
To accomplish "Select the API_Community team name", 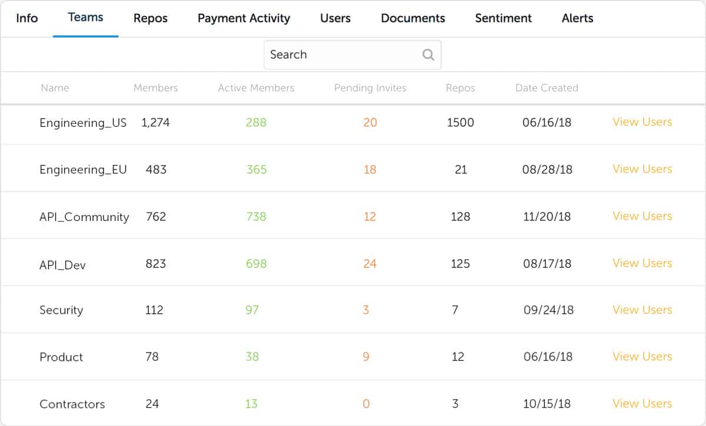I will 84,217.
